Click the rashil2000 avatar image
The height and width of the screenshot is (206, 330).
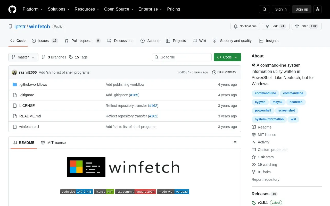14,72
